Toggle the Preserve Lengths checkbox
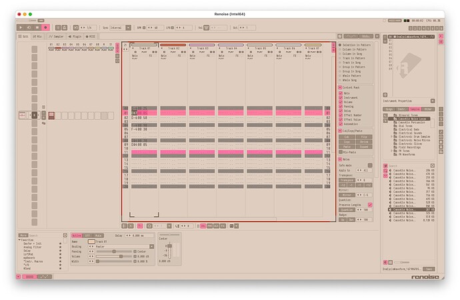 click(x=370, y=205)
